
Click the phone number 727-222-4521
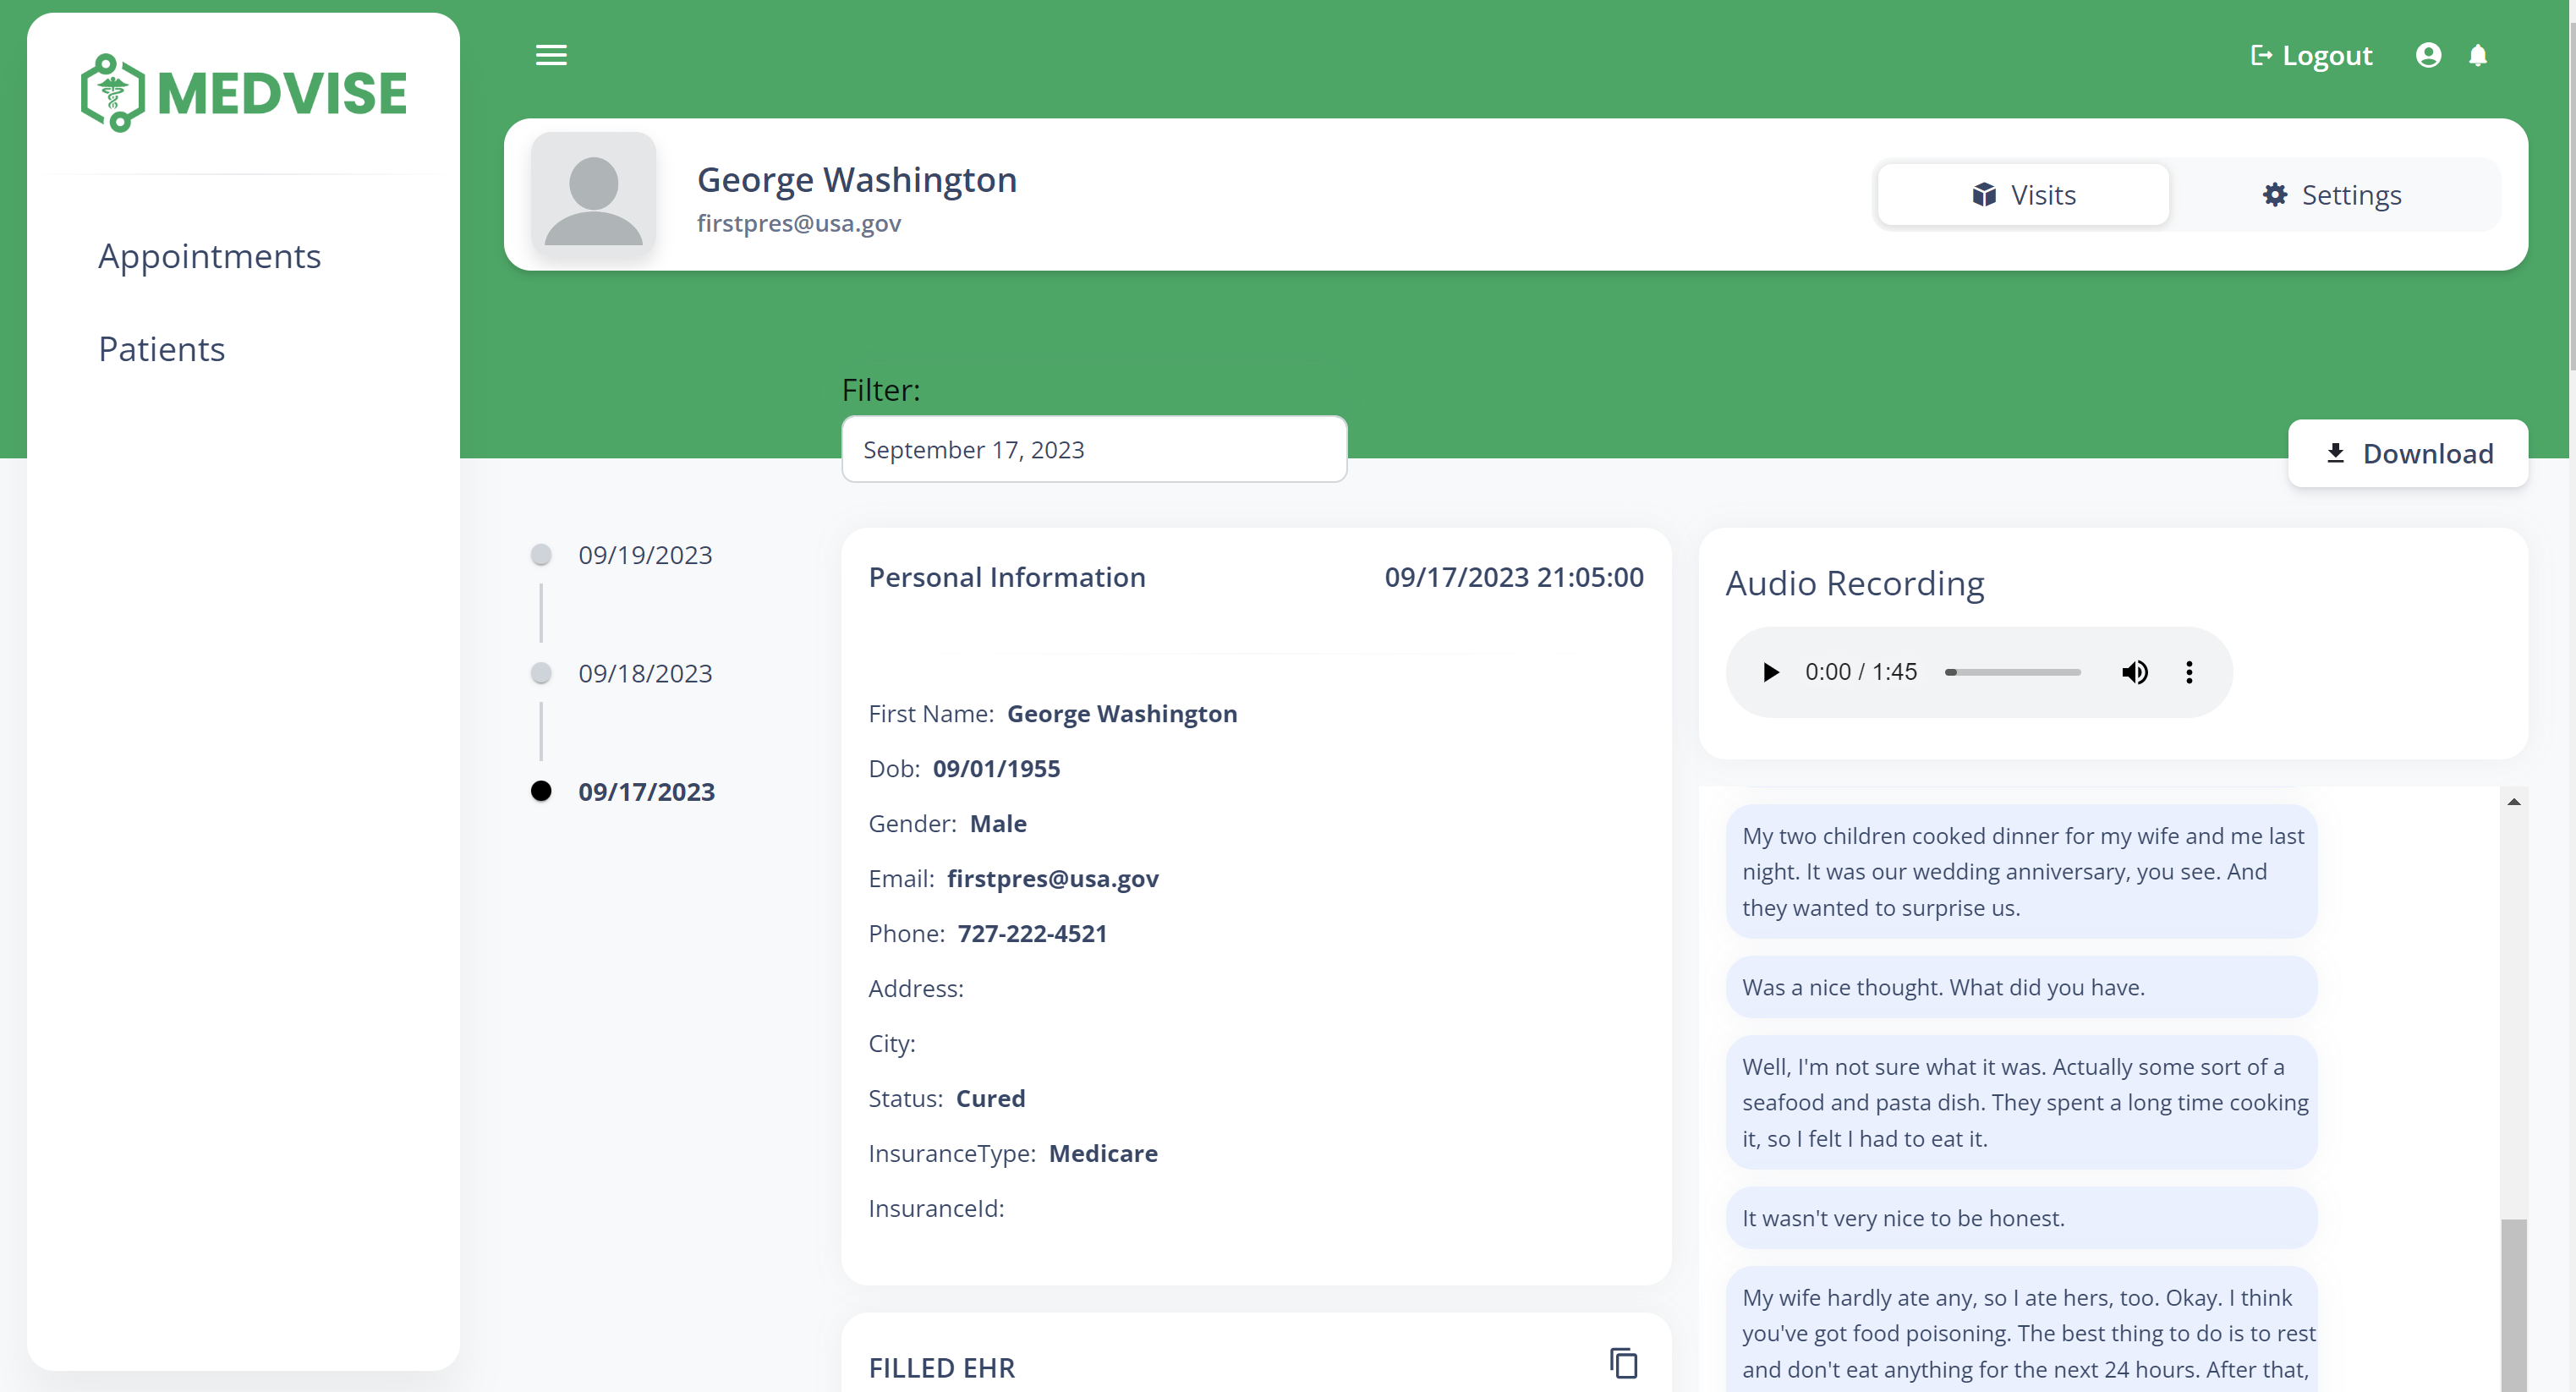coord(1032,933)
